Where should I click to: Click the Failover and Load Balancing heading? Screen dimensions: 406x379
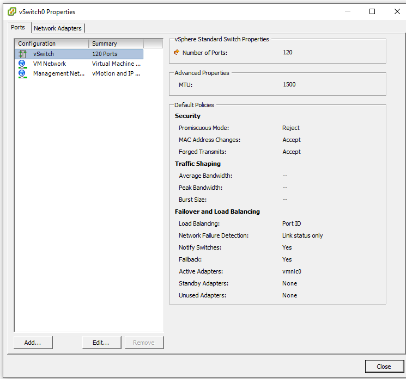click(217, 212)
